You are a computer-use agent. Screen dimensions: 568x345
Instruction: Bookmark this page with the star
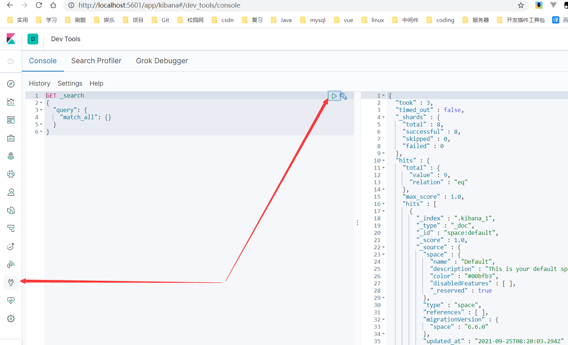521,5
